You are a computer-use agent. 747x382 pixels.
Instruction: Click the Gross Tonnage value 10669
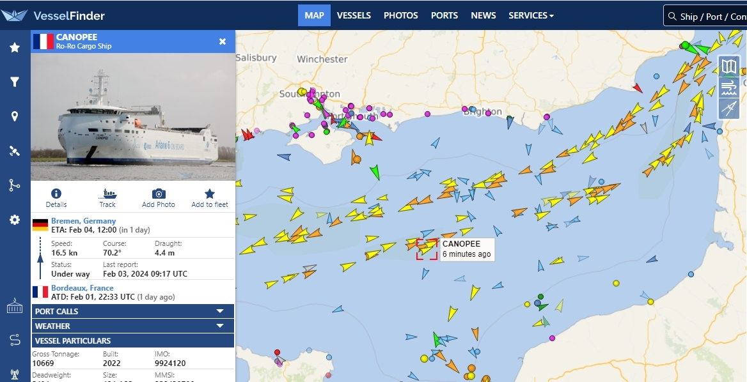[x=43, y=363]
